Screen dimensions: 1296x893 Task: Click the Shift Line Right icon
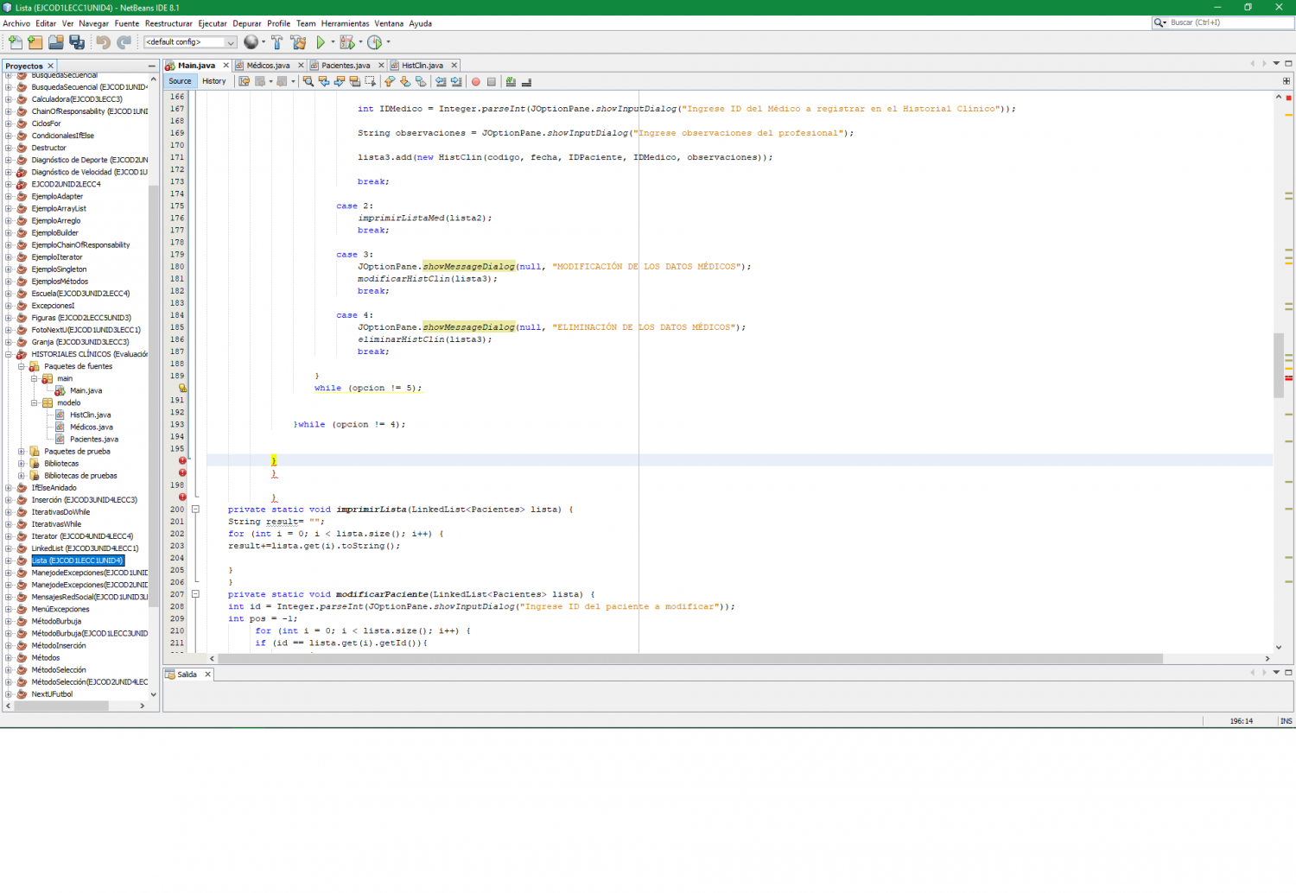[456, 81]
